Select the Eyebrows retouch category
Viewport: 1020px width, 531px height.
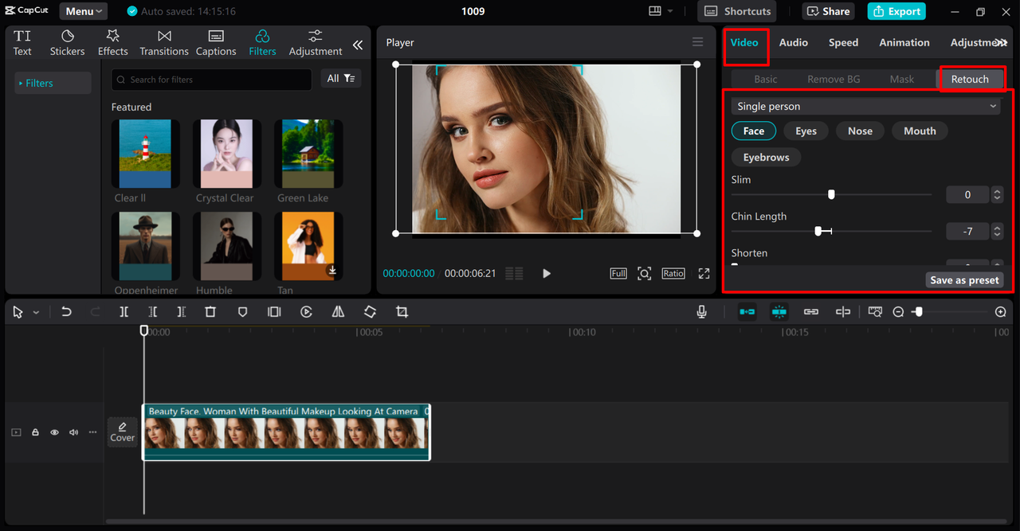click(766, 157)
